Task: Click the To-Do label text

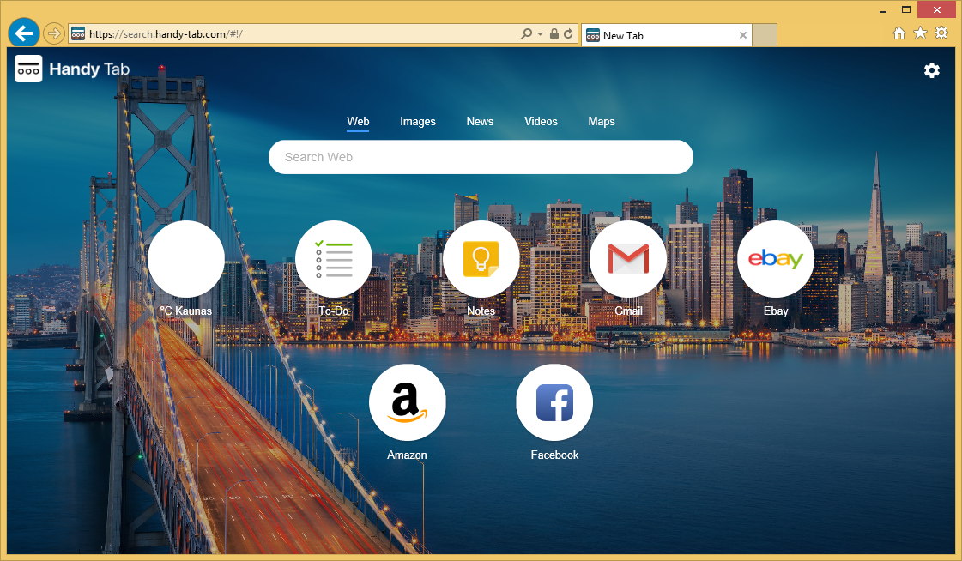Action: (x=333, y=311)
